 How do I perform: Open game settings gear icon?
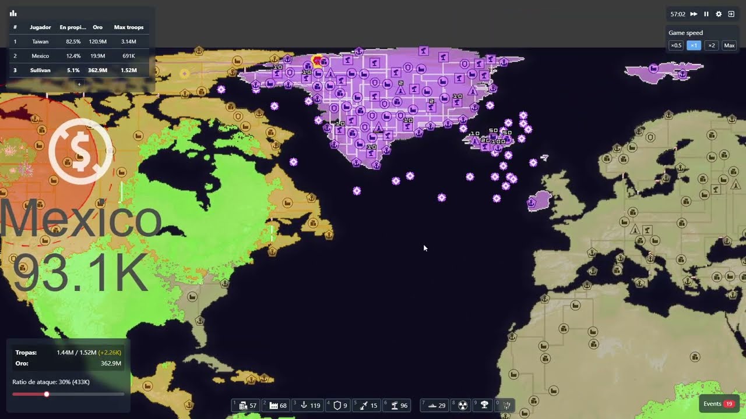point(719,14)
